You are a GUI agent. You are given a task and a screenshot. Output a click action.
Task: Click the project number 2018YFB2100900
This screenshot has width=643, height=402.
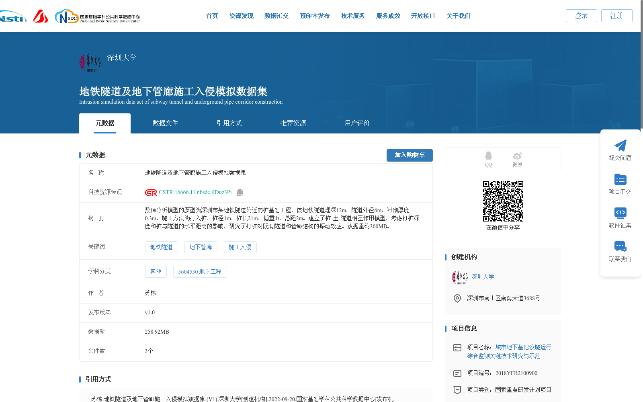click(x=516, y=373)
